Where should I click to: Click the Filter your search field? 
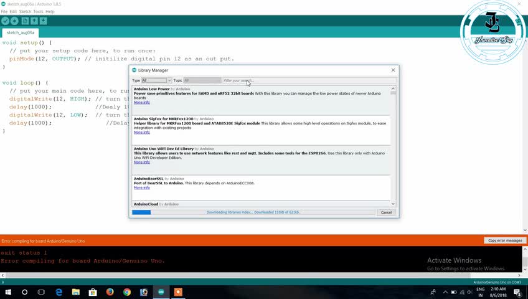[x=309, y=80]
